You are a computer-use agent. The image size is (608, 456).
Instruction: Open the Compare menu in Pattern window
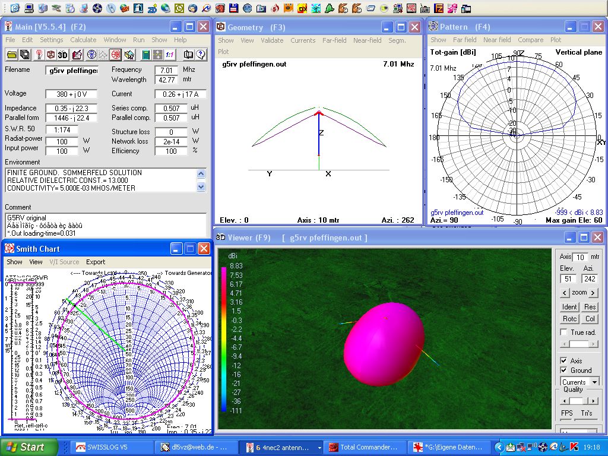tap(530, 40)
